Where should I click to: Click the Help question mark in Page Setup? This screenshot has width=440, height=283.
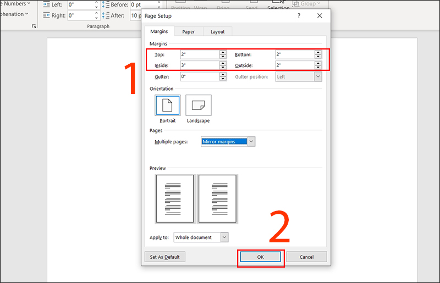pyautogui.click(x=299, y=16)
